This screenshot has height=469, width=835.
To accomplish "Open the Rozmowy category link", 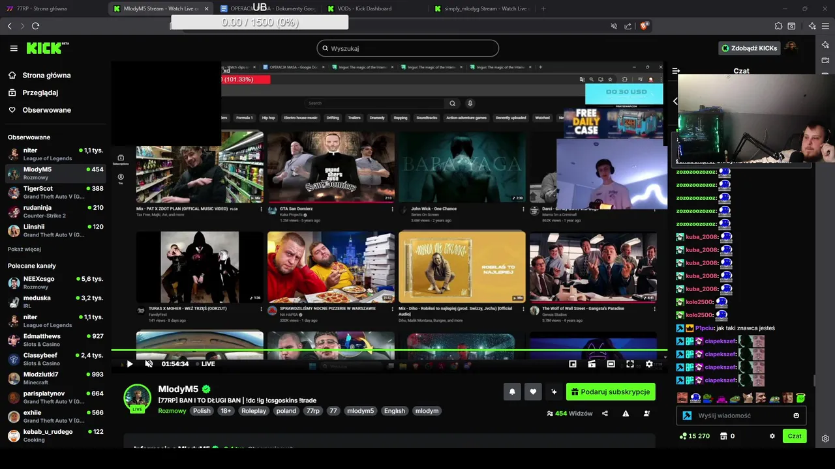I will tap(172, 411).
